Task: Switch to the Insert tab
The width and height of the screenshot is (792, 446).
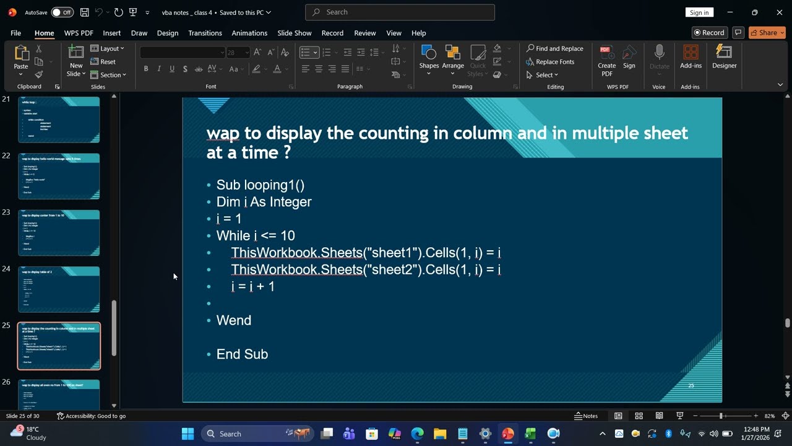Action: coord(112,33)
